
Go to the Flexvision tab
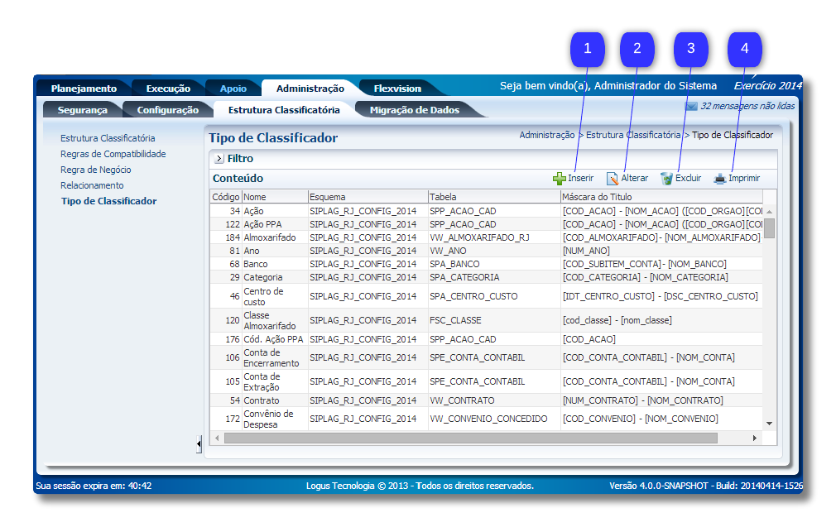point(397,89)
